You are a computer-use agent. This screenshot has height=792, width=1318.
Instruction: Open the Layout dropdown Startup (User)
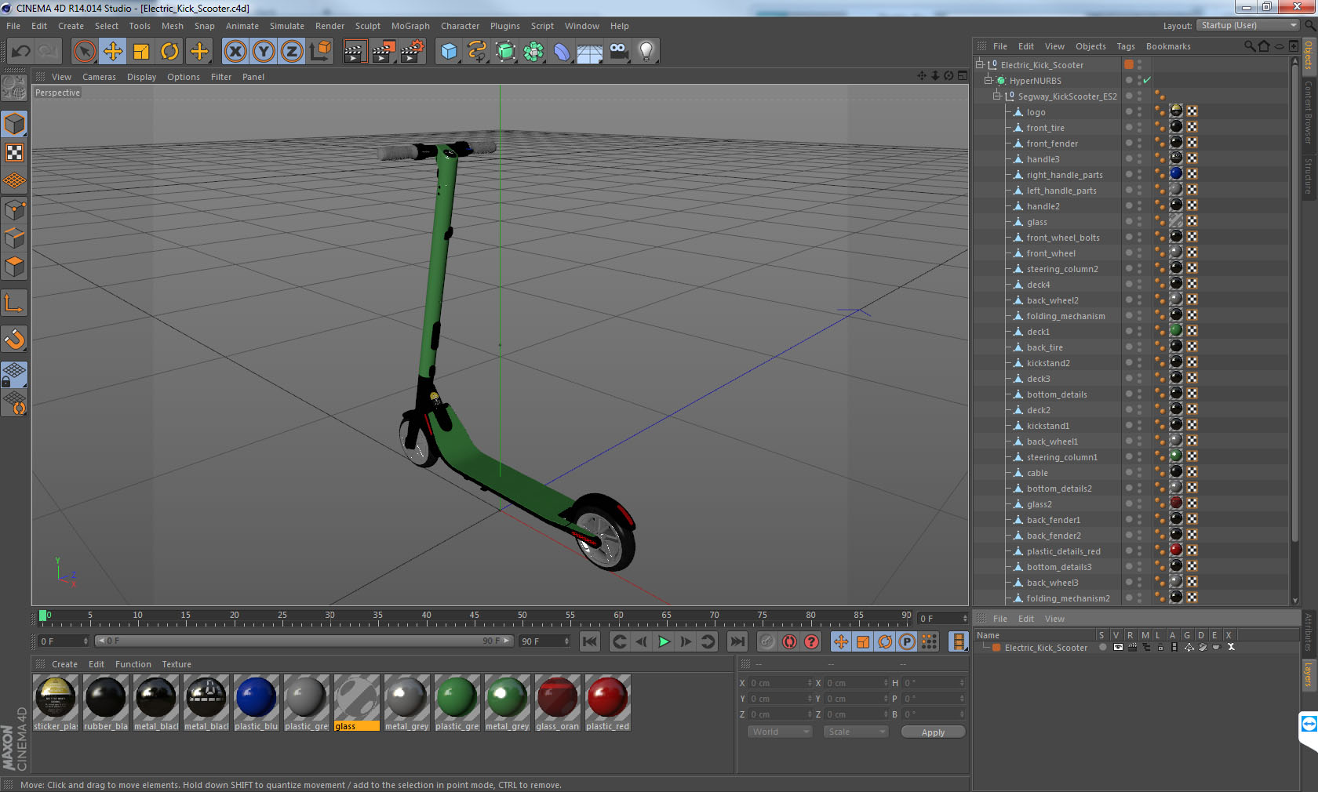(x=1248, y=26)
